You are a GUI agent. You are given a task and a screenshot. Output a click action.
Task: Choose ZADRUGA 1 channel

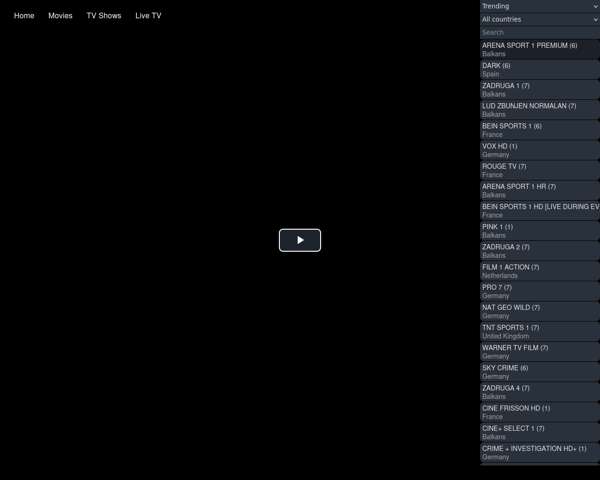pos(540,90)
